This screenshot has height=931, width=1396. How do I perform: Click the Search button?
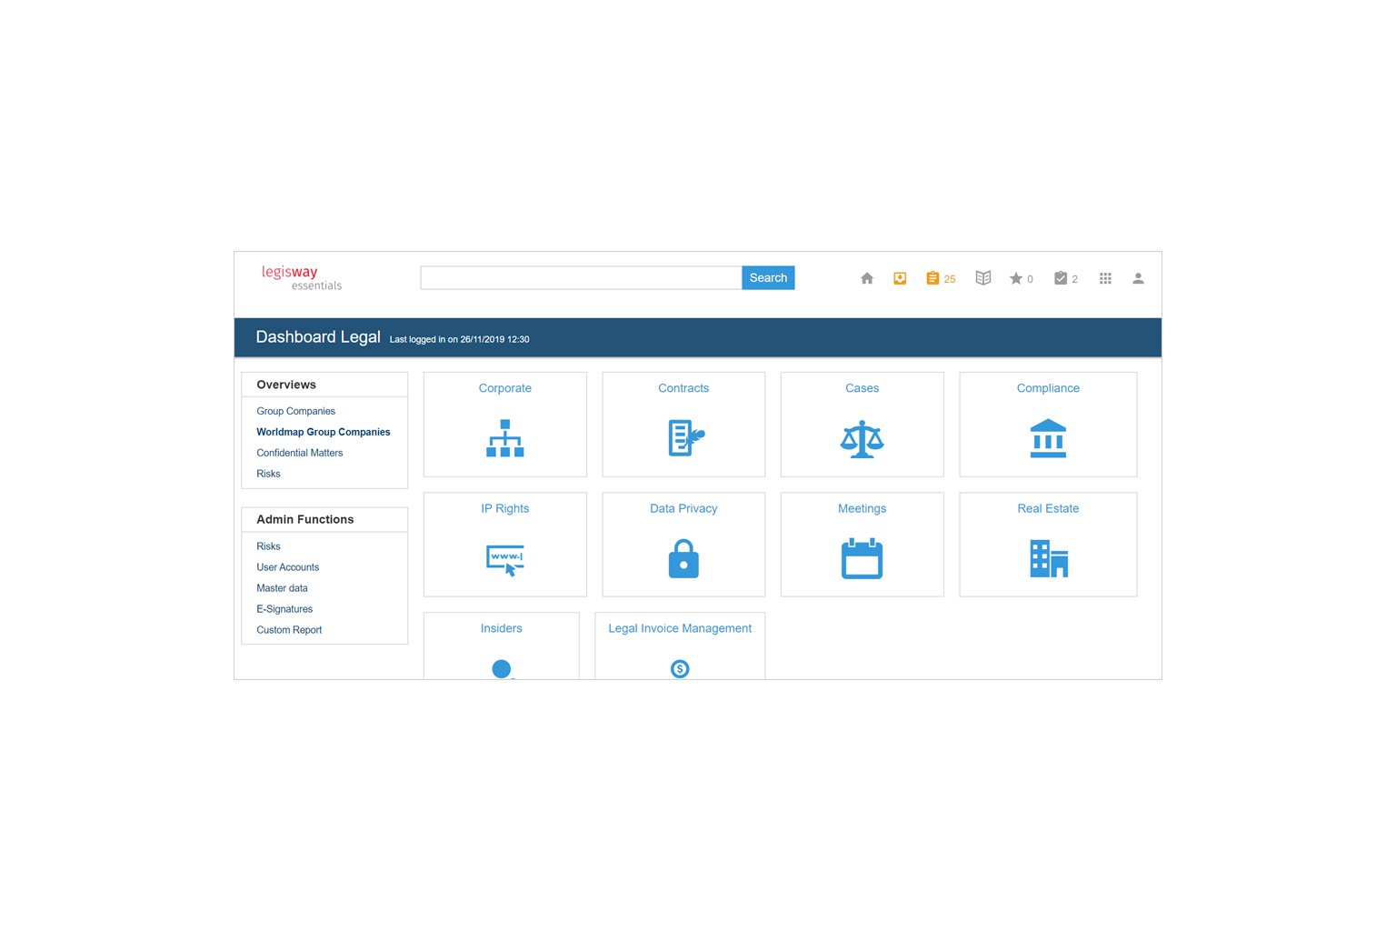768,278
